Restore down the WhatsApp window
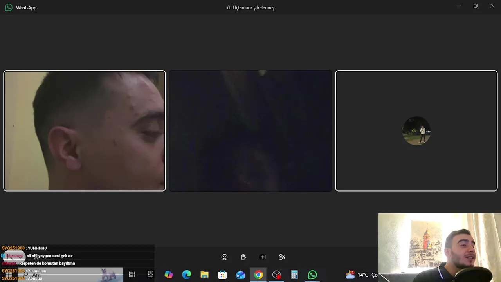Viewport: 501px width, 282px height. pyautogui.click(x=476, y=6)
